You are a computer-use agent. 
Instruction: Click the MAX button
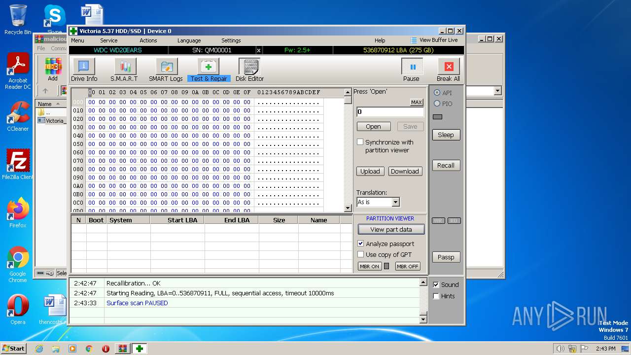pyautogui.click(x=417, y=102)
